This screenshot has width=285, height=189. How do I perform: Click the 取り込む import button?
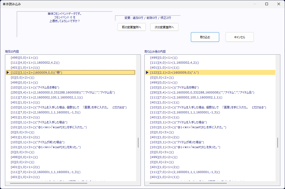(205, 37)
